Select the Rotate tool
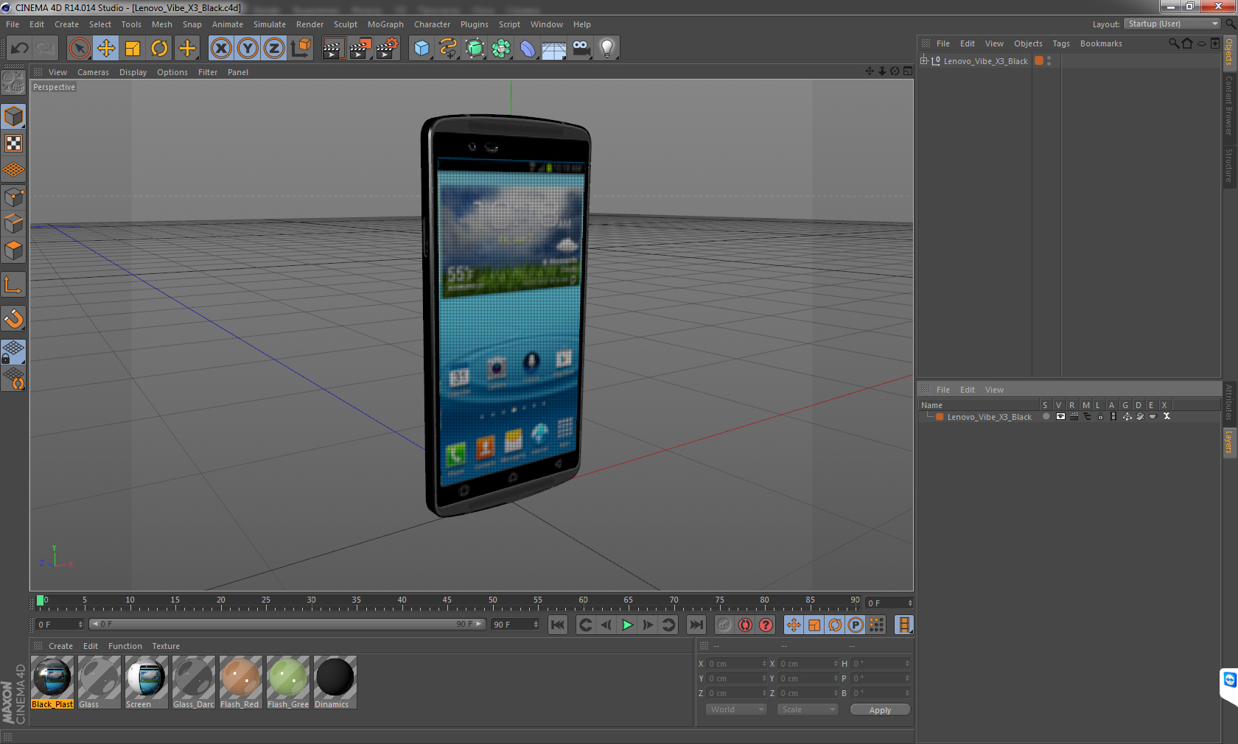 [159, 49]
